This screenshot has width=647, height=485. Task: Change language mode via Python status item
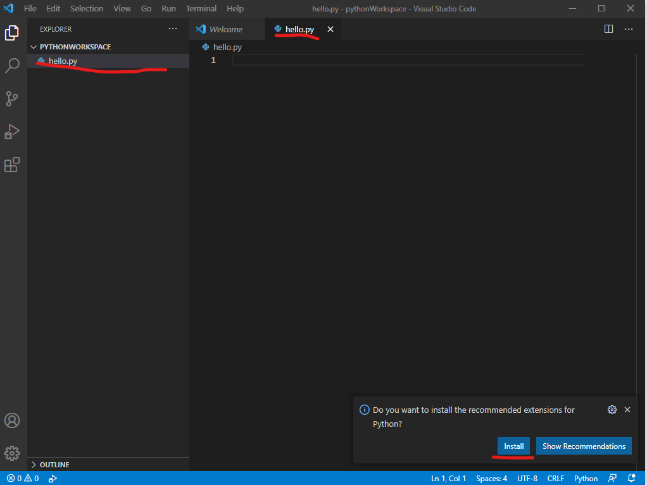(586, 479)
